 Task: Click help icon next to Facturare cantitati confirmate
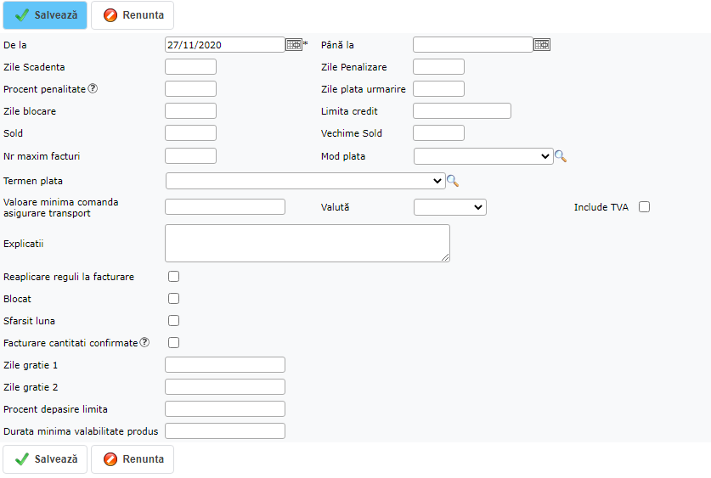(x=144, y=343)
